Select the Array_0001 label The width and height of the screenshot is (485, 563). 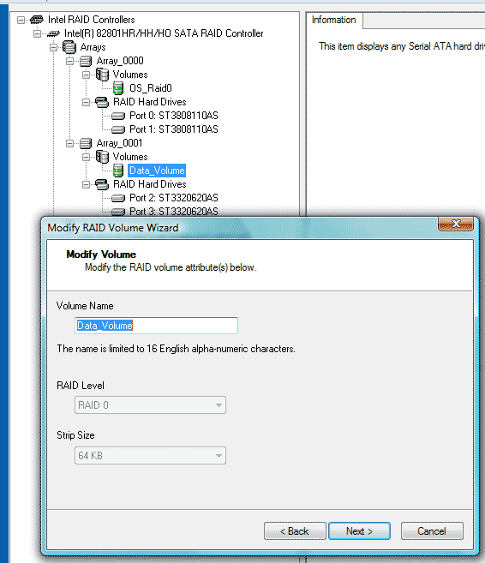tap(120, 143)
